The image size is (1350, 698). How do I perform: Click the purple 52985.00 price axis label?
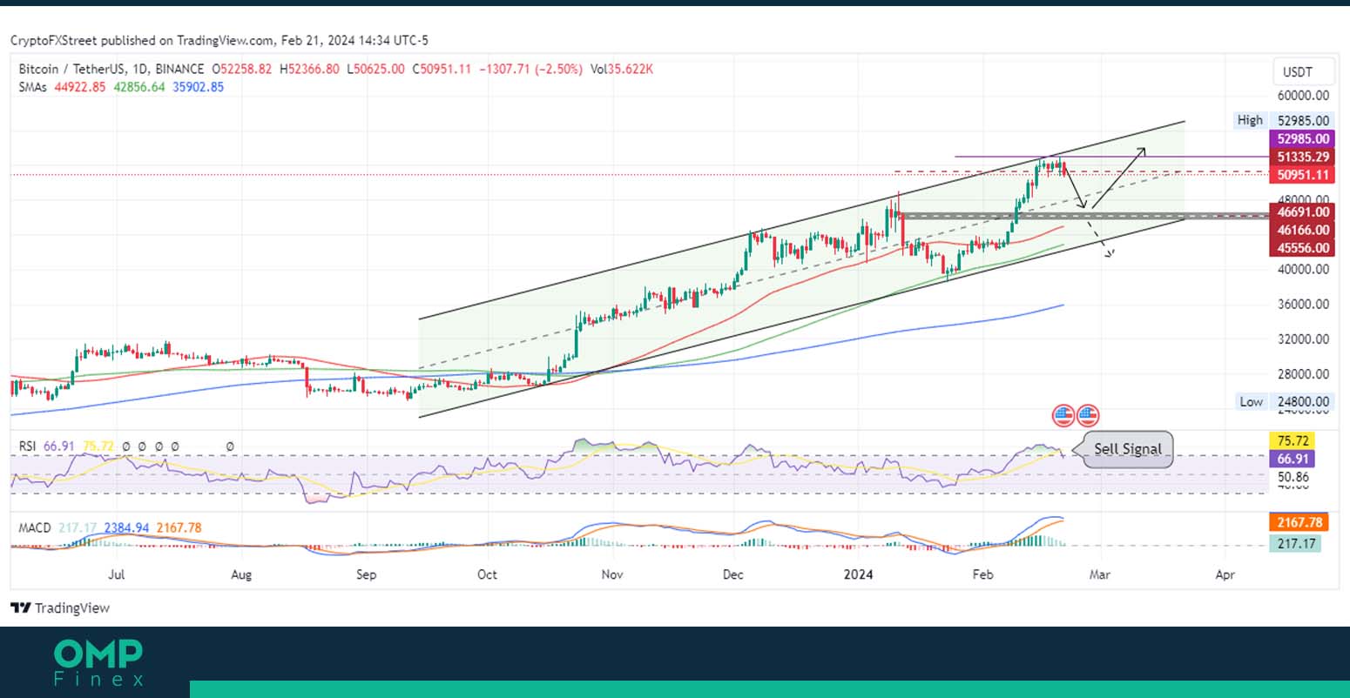tap(1303, 138)
